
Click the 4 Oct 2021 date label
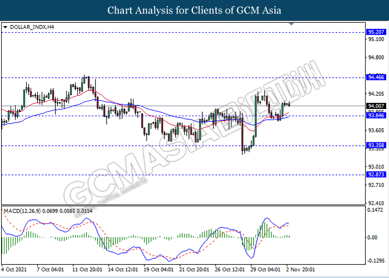point(14,270)
